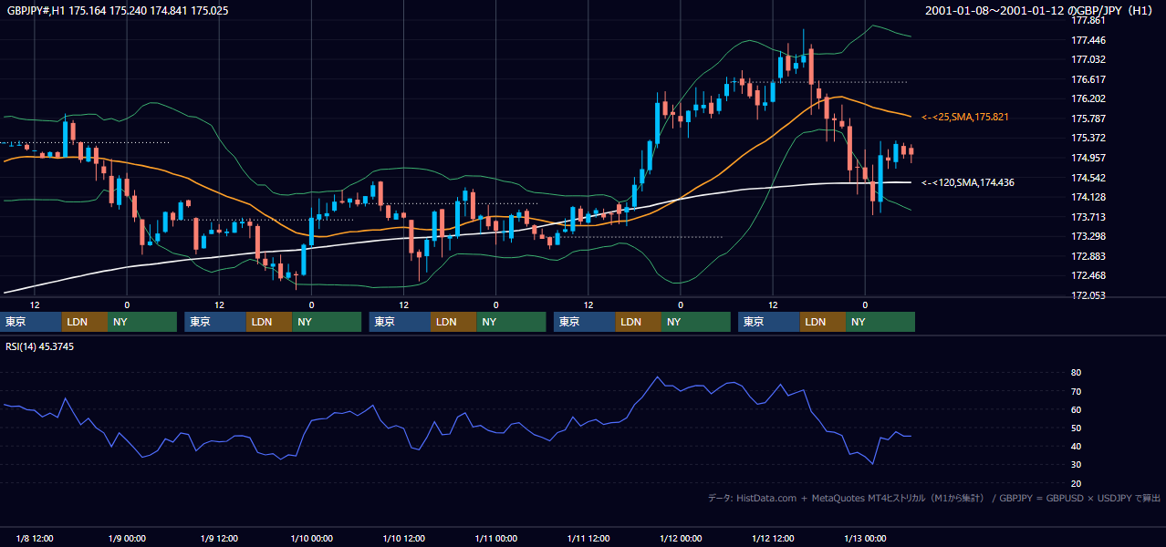Pick the RSI scale value 30
Screen dimensions: 1166x547
click(x=1077, y=465)
